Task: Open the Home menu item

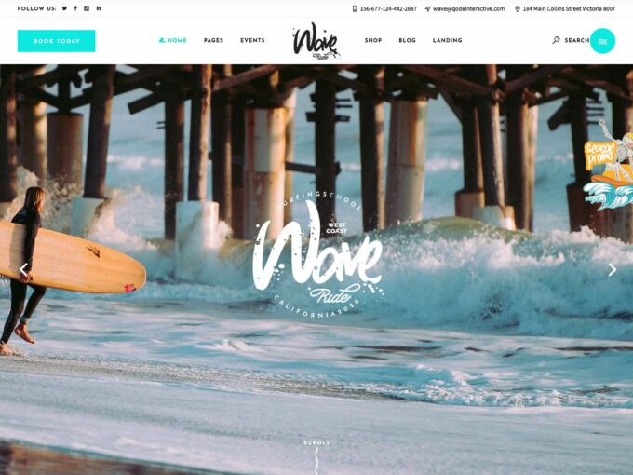Action: 173,40
